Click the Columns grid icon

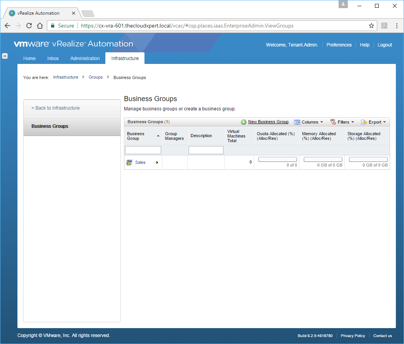click(x=297, y=122)
